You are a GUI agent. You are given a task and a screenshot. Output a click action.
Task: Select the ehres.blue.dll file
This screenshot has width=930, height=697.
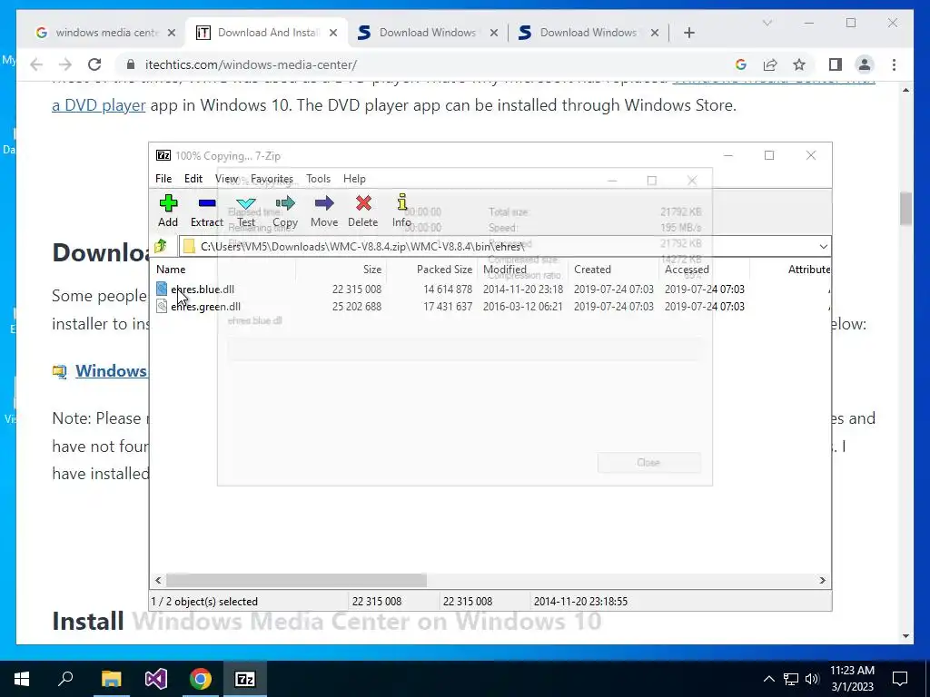point(203,290)
